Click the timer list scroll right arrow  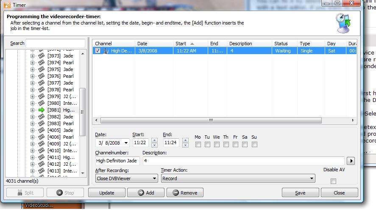353,120
